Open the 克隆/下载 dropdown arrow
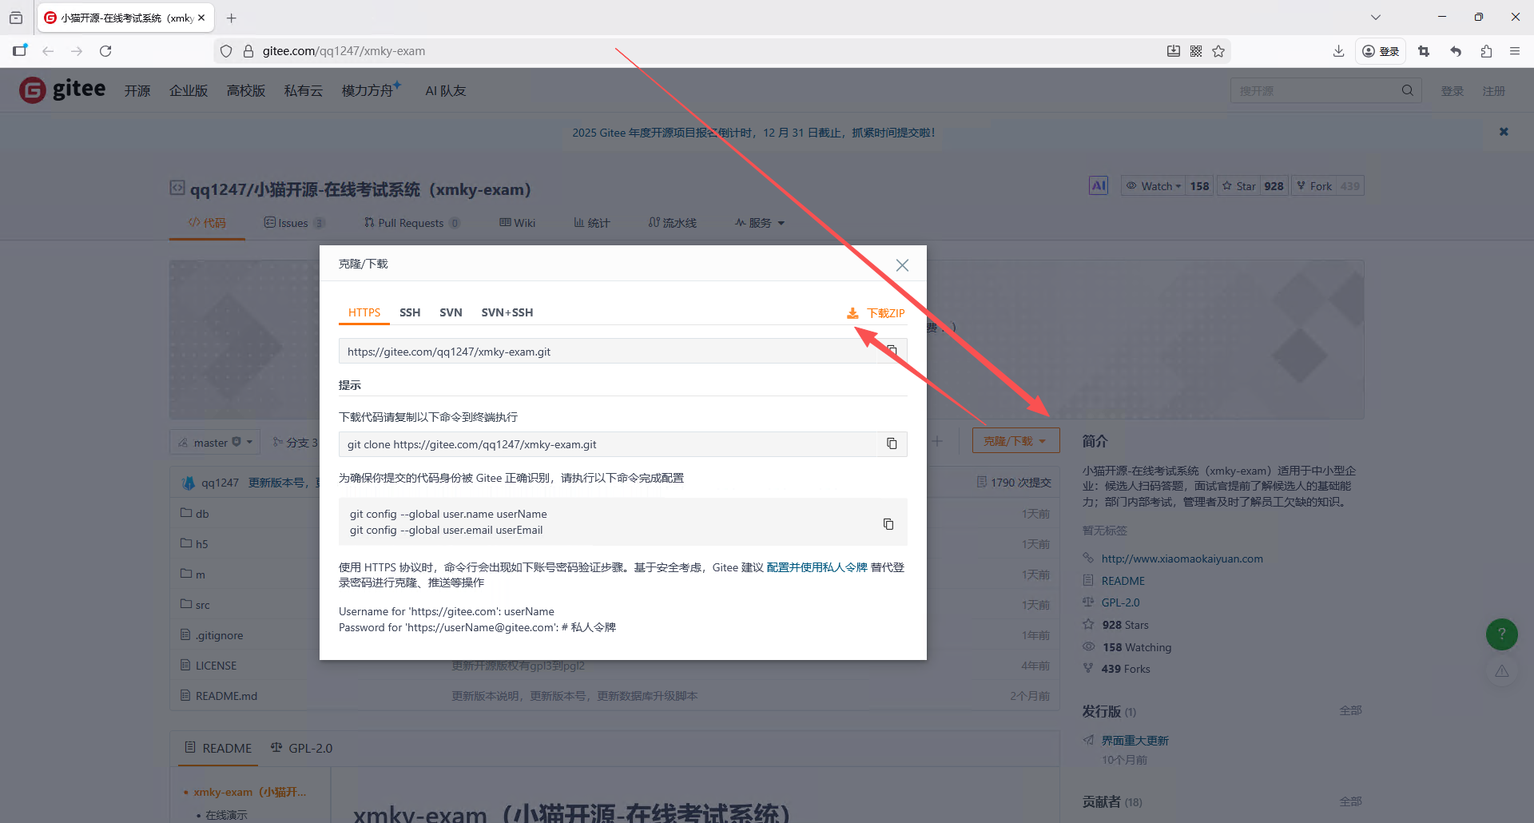1534x823 pixels. (x=1043, y=440)
